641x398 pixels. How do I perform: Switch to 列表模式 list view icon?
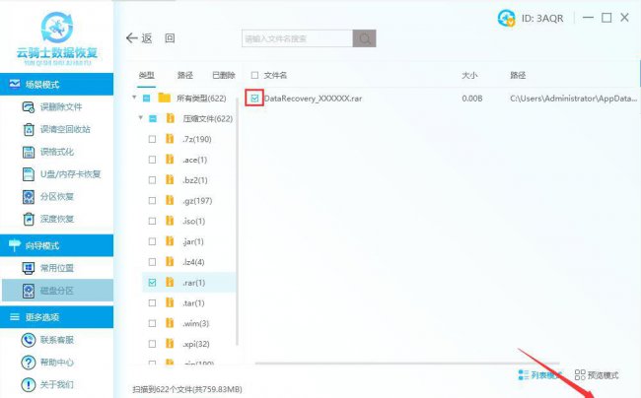click(x=524, y=374)
